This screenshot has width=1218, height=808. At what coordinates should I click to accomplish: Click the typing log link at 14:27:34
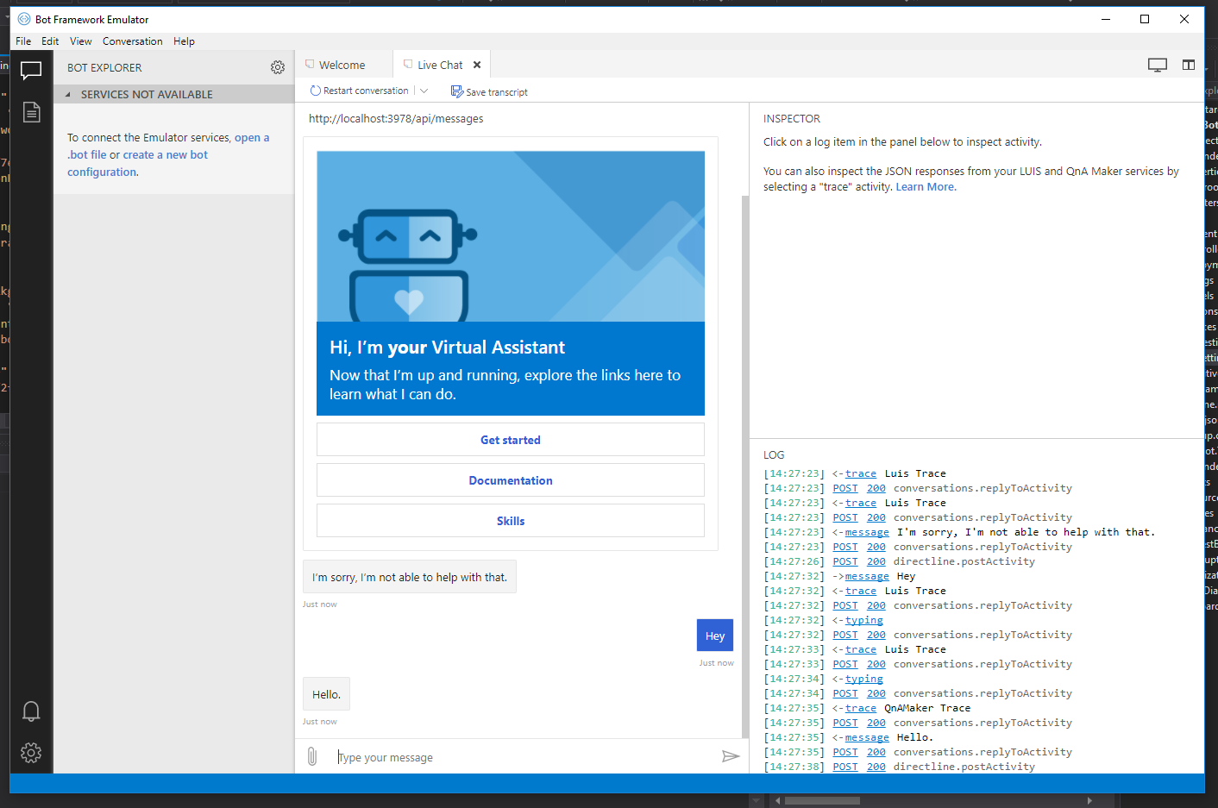point(864,679)
